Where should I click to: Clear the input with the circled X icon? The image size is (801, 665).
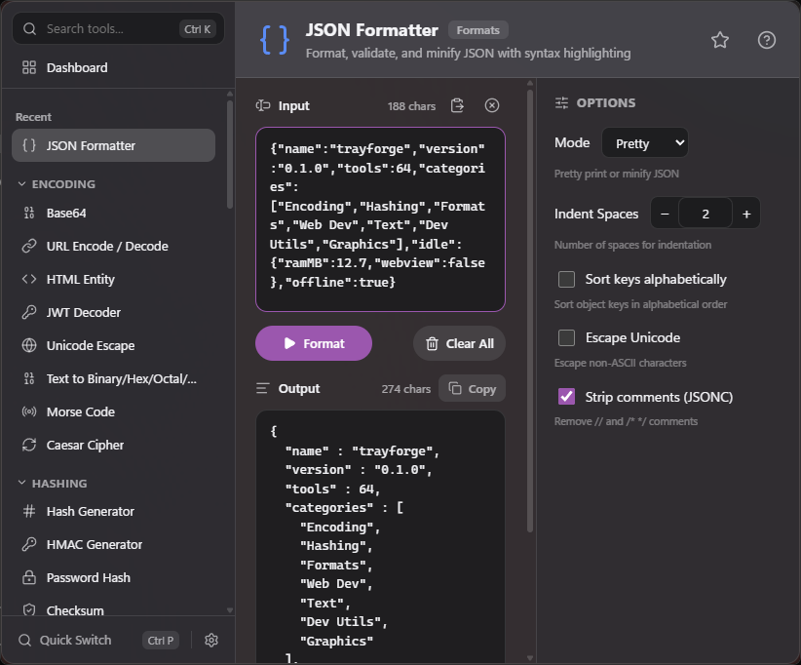[492, 106]
